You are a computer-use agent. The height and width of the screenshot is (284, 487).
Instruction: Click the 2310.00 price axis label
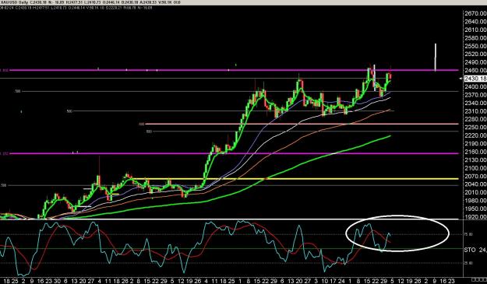(475, 111)
